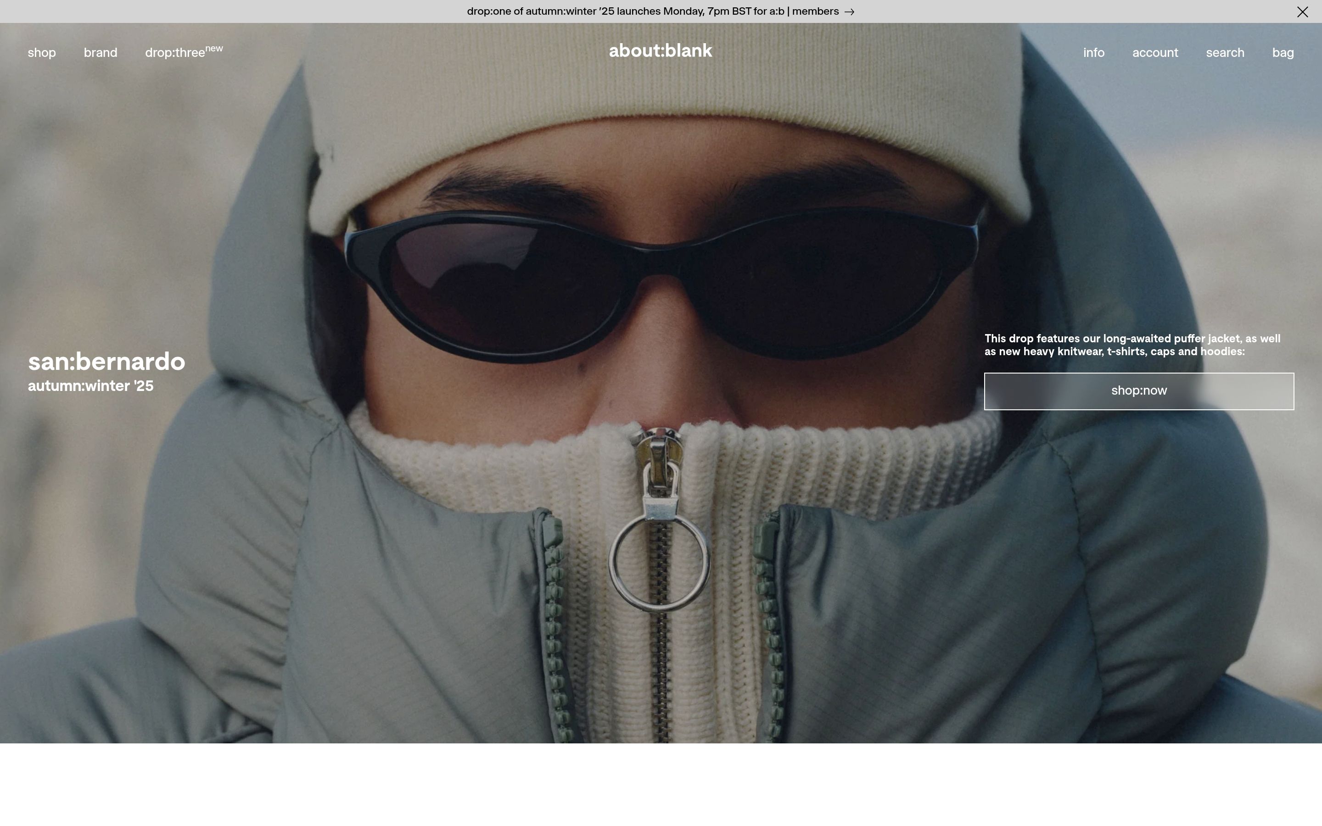Open the site search
Image resolution: width=1322 pixels, height=826 pixels.
[1225, 53]
